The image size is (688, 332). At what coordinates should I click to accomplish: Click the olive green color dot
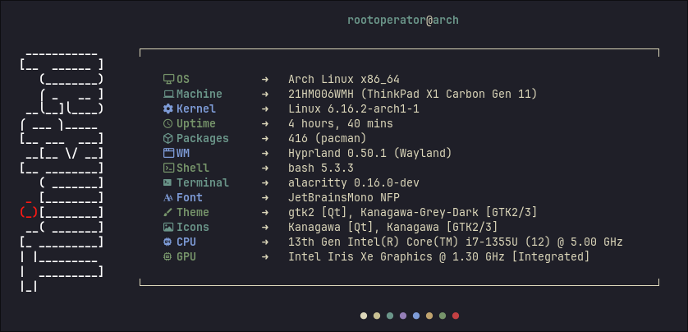443,316
